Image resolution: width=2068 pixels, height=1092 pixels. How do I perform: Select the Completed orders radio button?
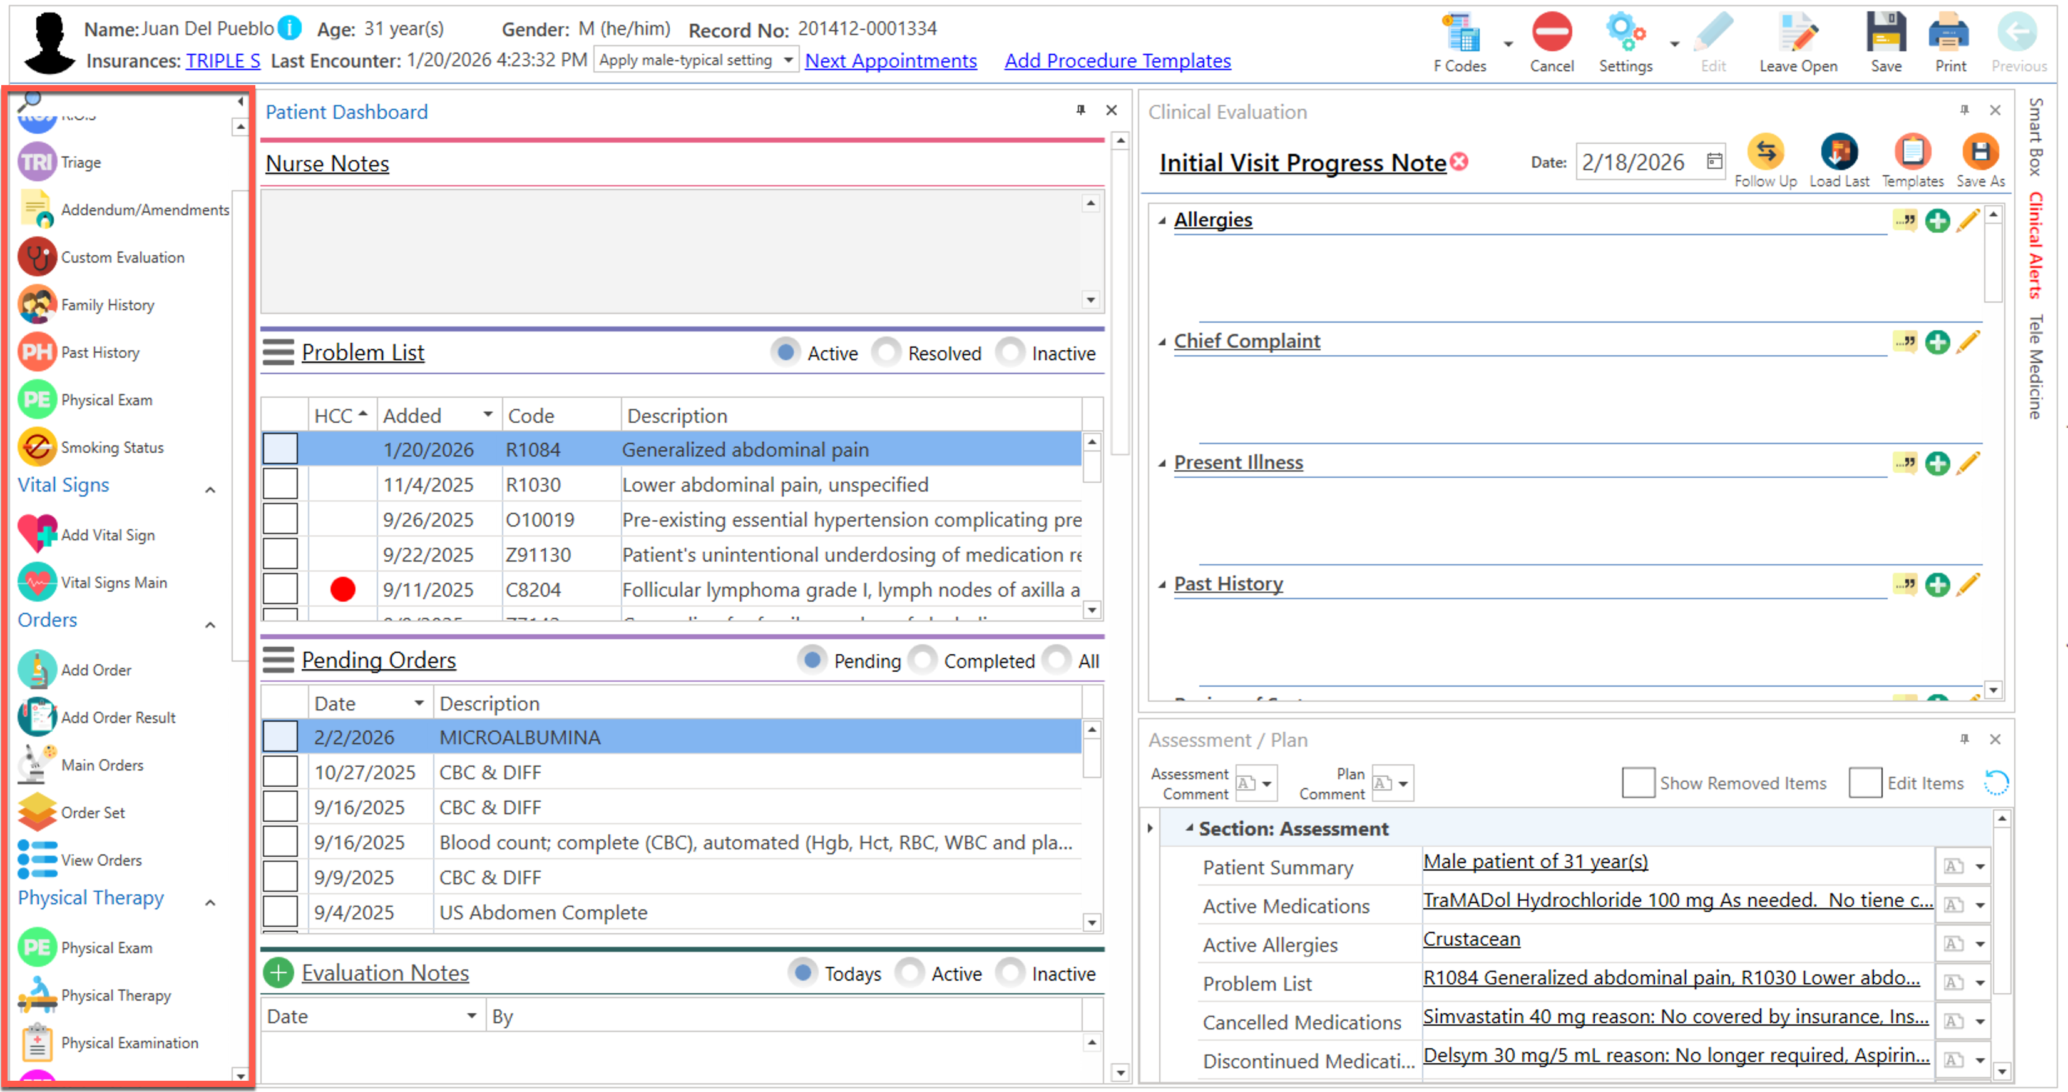(923, 660)
